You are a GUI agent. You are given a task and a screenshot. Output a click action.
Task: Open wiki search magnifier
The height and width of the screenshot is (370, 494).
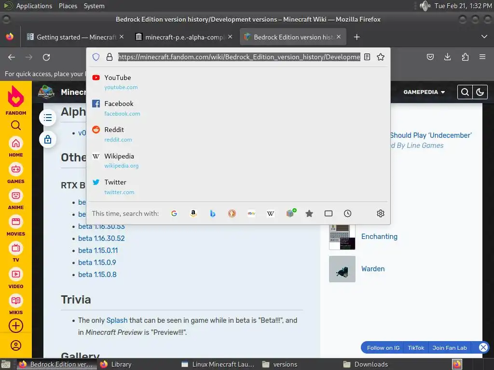coord(465,92)
